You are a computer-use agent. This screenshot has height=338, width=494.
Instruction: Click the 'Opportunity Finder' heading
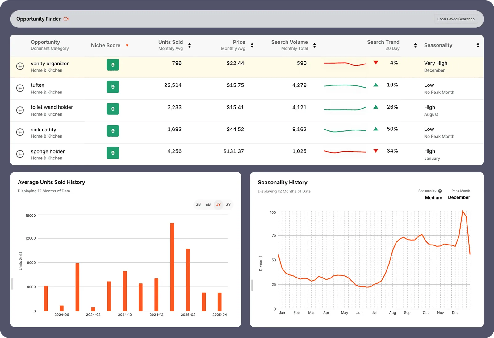click(38, 19)
